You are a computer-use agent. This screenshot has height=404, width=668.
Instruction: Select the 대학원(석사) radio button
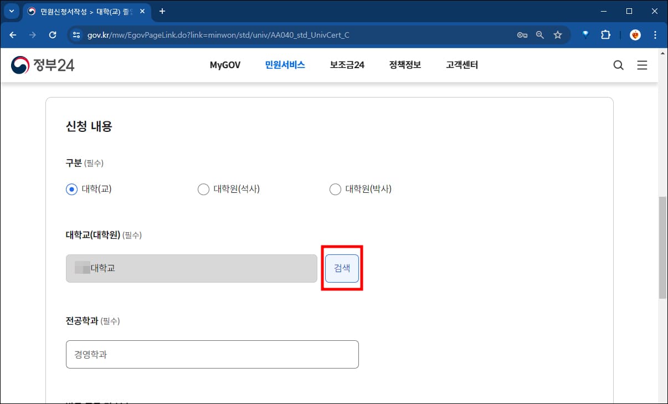pos(203,189)
